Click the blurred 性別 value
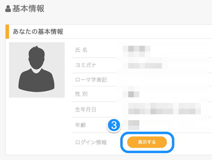The image size is (212, 160). [131, 94]
